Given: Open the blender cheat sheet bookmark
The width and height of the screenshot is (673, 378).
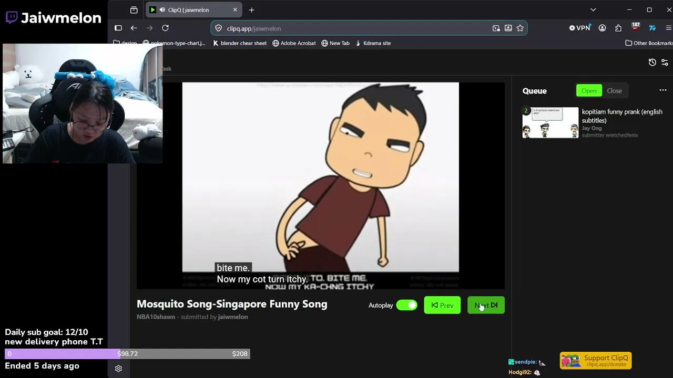Looking at the screenshot, I should (240, 43).
